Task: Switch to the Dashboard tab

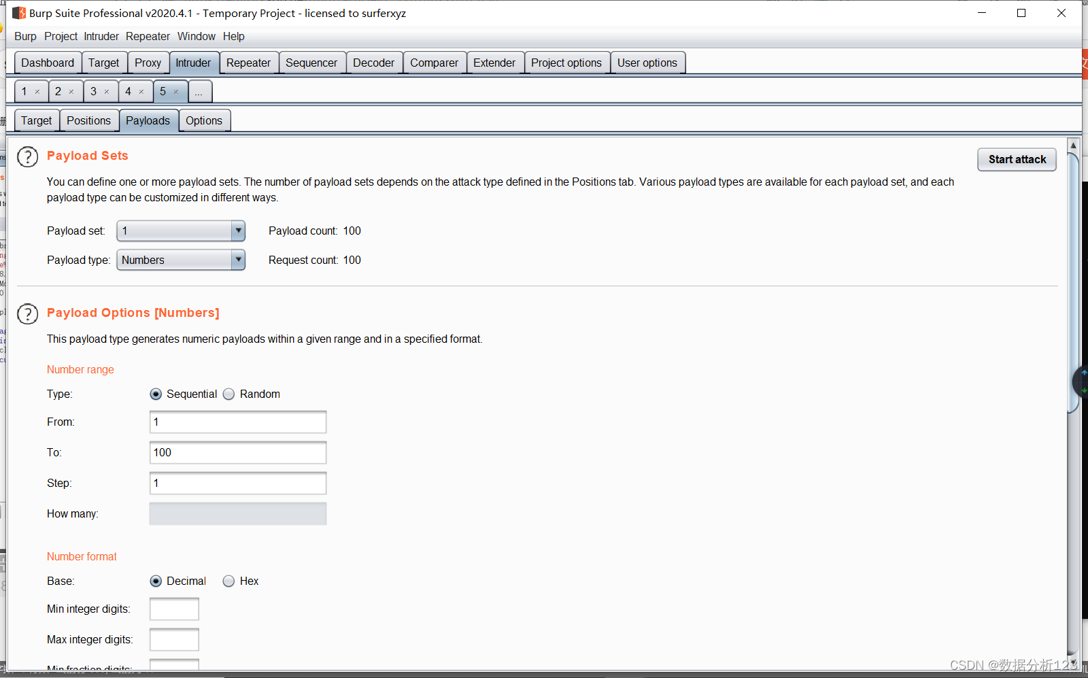Action: point(48,63)
